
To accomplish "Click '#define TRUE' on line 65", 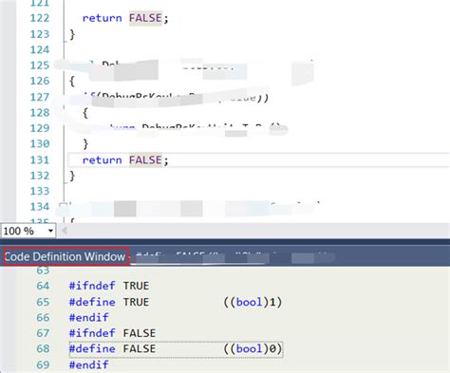I will [109, 302].
